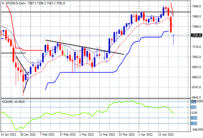Screen dimensions: 203x138
Task: Click the 6957.0 price axis label
Action: [x=197, y=67]
